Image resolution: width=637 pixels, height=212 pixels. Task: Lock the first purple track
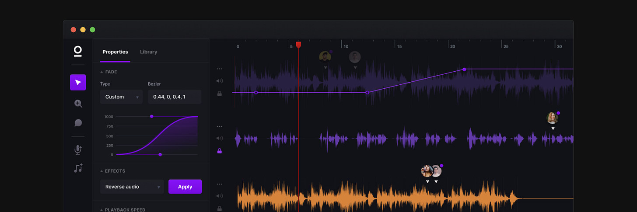(x=219, y=94)
